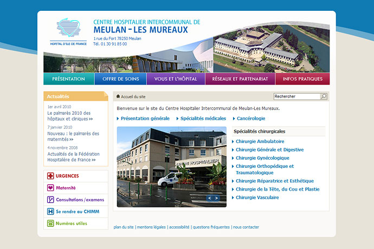Click the date 4 novembre 2008
Screen dimensions: 374x249
[x=62, y=148]
